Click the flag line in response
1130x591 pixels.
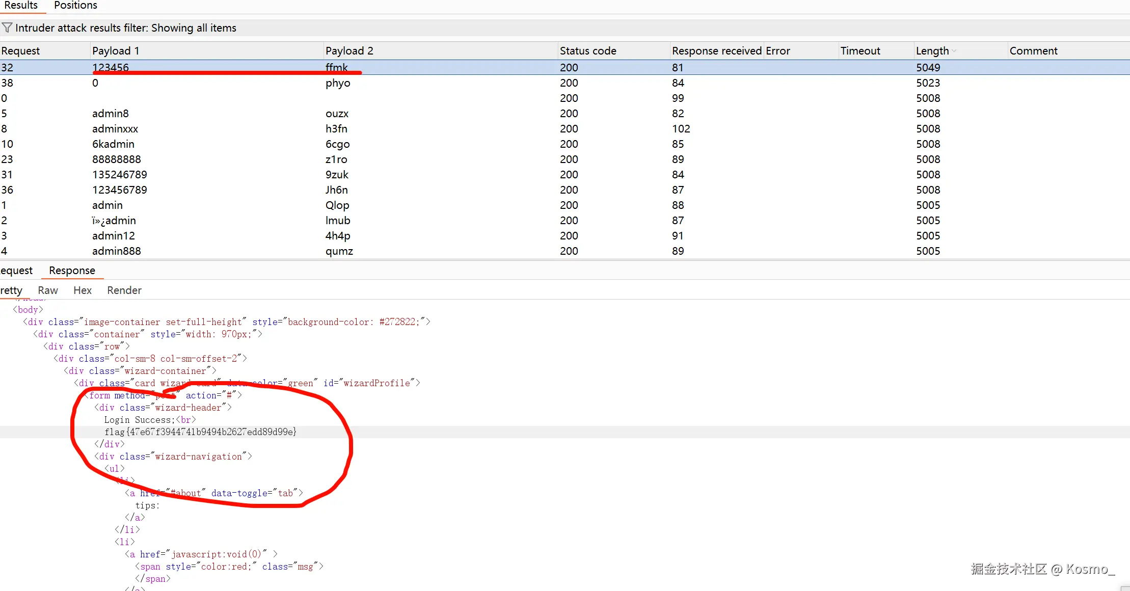pyautogui.click(x=200, y=432)
